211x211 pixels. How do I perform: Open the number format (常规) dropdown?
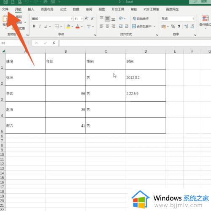click(x=193, y=19)
